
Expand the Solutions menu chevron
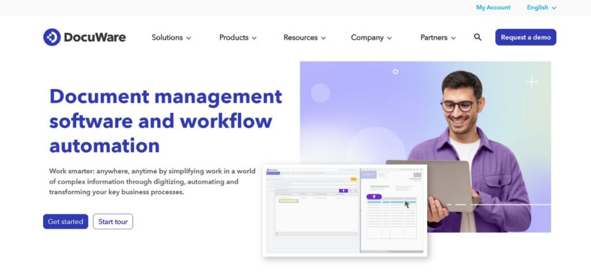189,38
